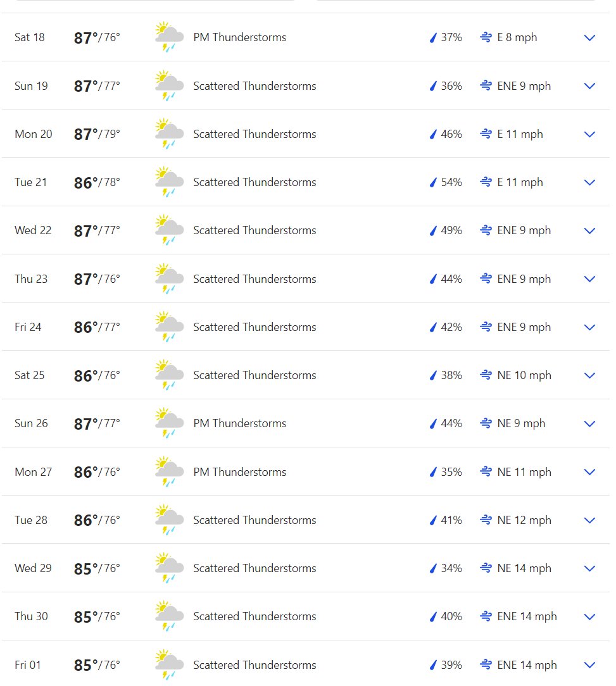The image size is (616, 686).
Task: Click Scattered Thunderstorms description for Sat 25
Action: (x=255, y=375)
